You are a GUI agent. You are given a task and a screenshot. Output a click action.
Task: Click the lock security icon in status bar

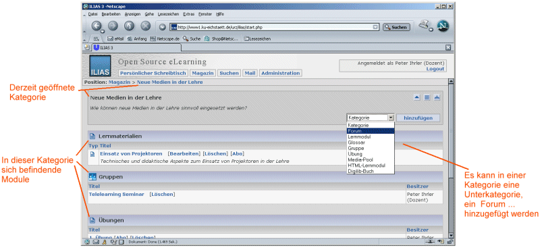(x=450, y=242)
